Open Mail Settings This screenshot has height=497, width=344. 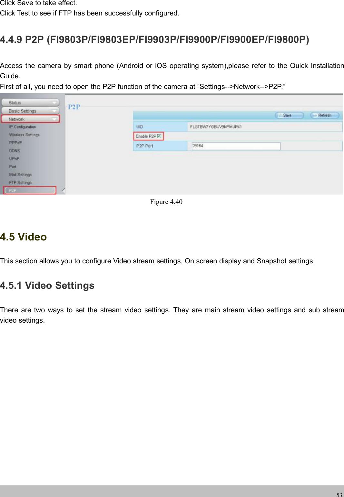[20, 174]
